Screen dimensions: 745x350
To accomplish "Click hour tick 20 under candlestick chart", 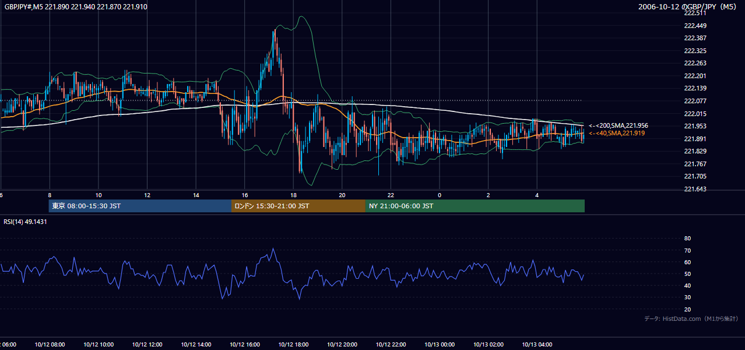I will click(x=342, y=195).
